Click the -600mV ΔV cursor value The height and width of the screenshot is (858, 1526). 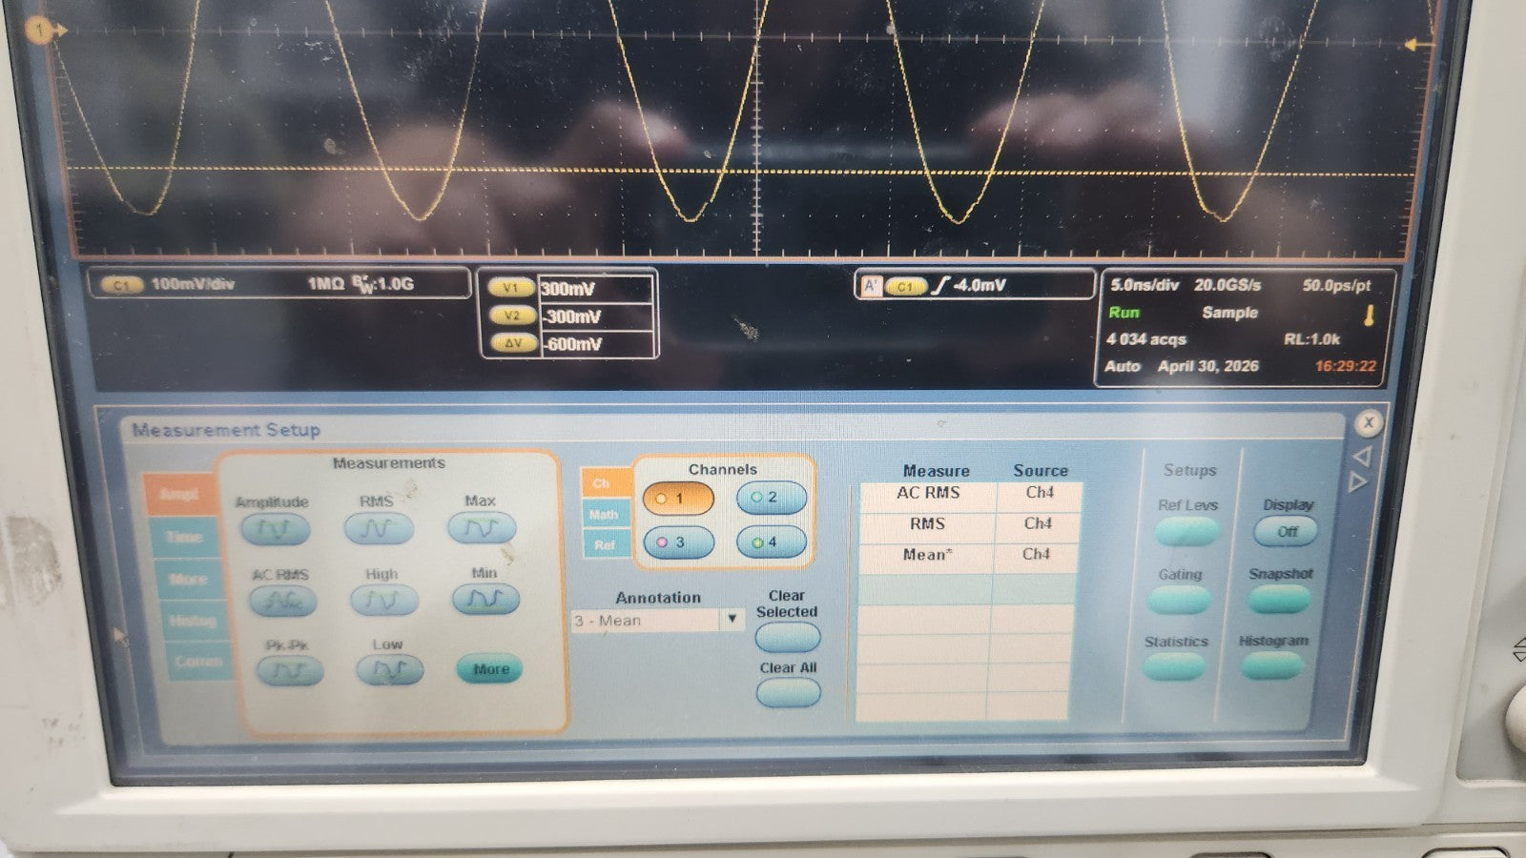pos(572,344)
